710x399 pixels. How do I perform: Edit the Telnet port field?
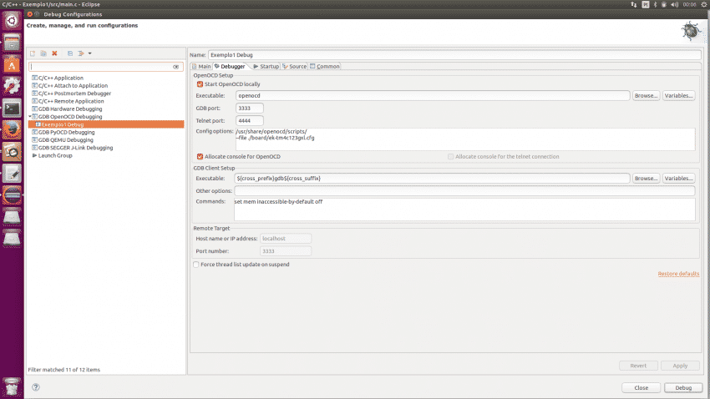point(250,121)
